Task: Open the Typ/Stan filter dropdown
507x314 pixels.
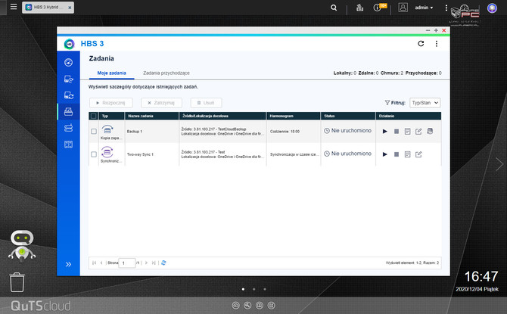Action: (425, 103)
